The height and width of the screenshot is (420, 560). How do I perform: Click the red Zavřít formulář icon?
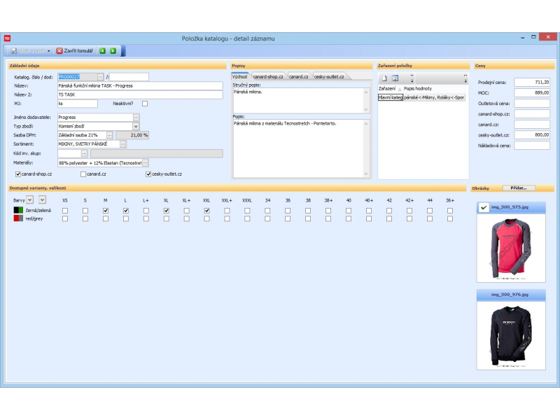point(59,51)
